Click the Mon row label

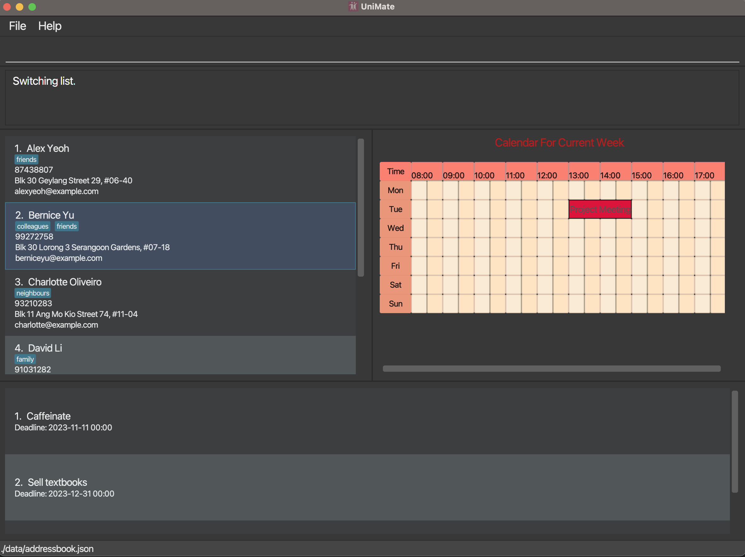395,190
